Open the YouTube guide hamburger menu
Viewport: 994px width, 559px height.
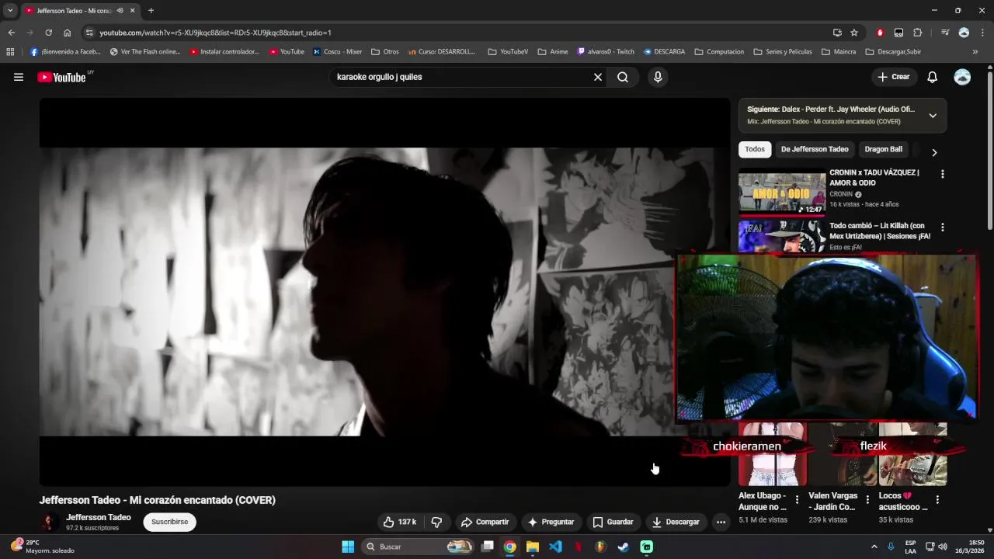[19, 77]
